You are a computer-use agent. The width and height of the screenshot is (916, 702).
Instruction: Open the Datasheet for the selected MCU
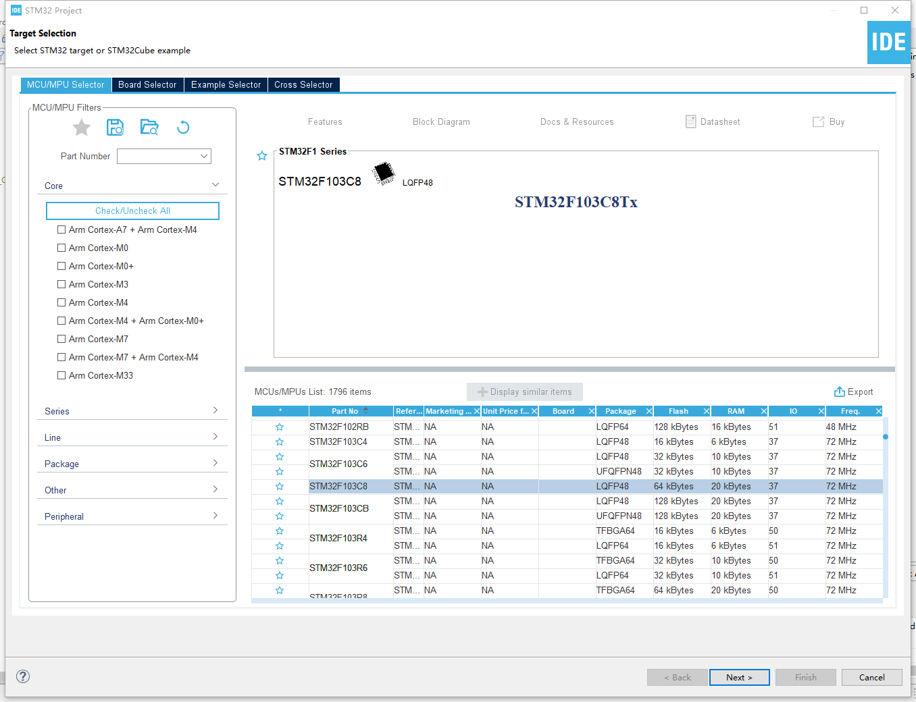coord(713,122)
